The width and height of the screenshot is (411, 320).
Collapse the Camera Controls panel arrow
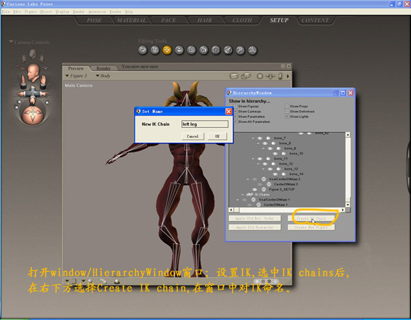11,42
